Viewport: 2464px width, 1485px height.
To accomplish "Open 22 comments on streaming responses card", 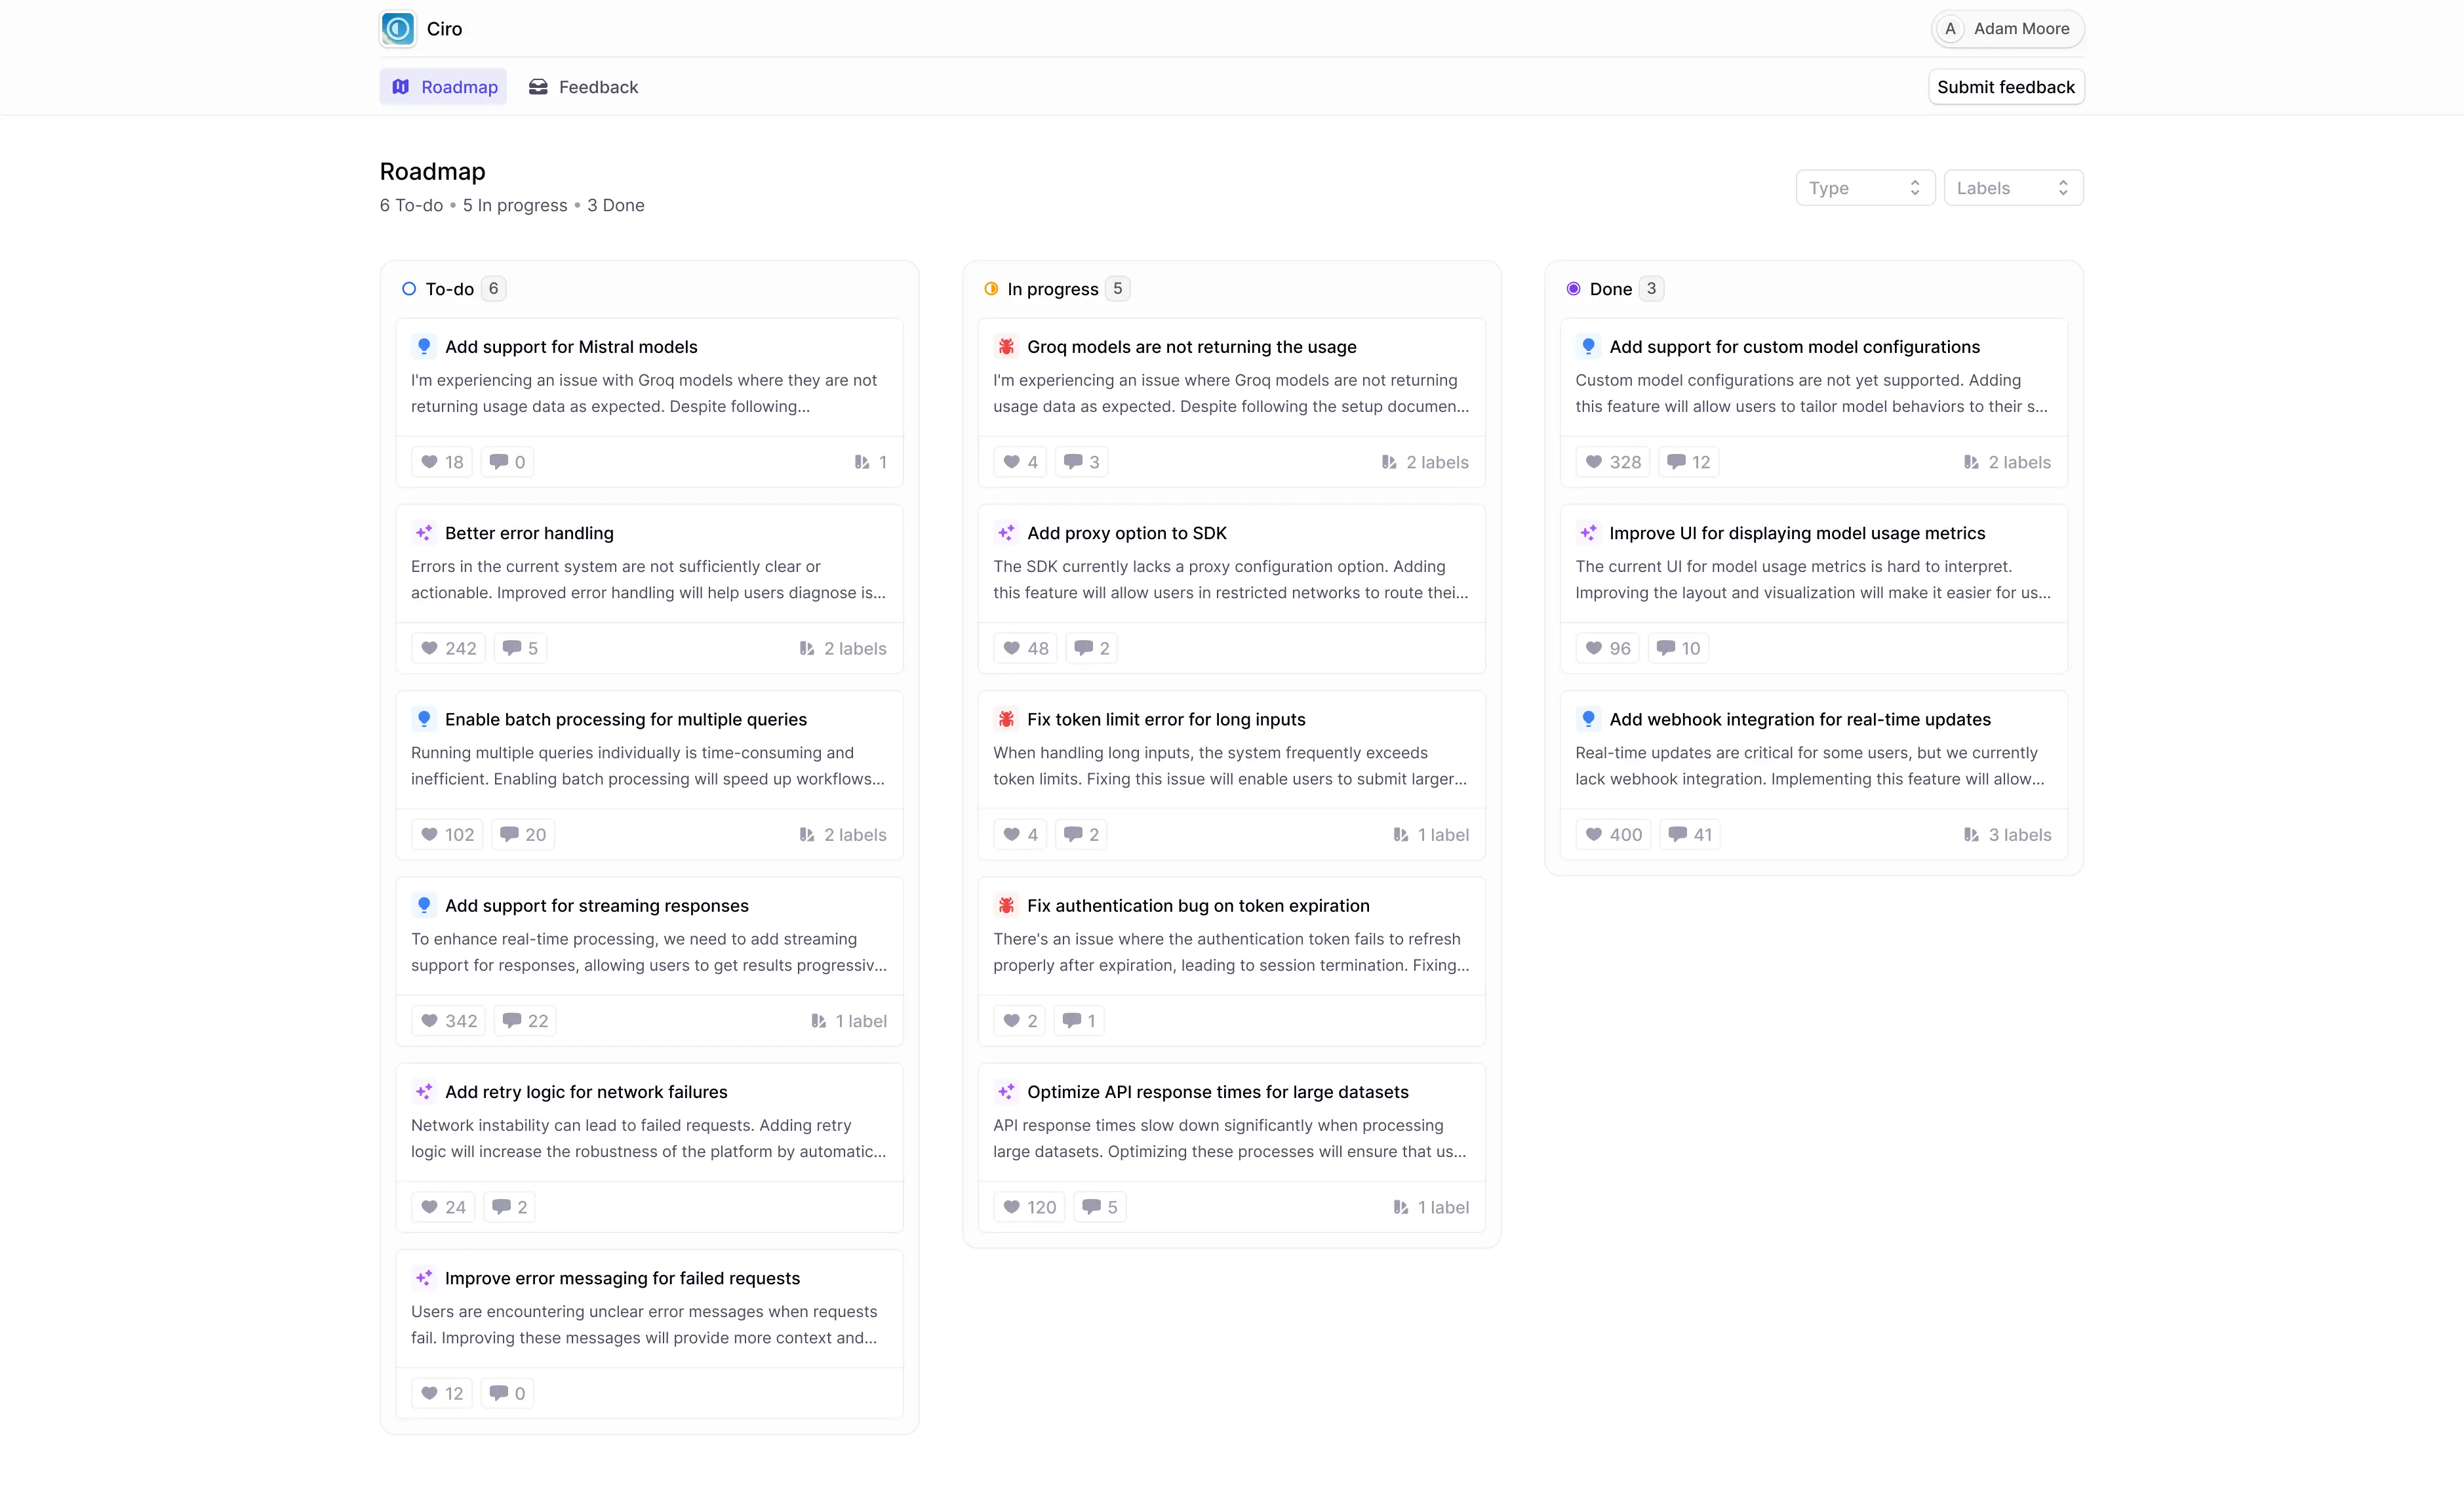I will click(x=525, y=1021).
